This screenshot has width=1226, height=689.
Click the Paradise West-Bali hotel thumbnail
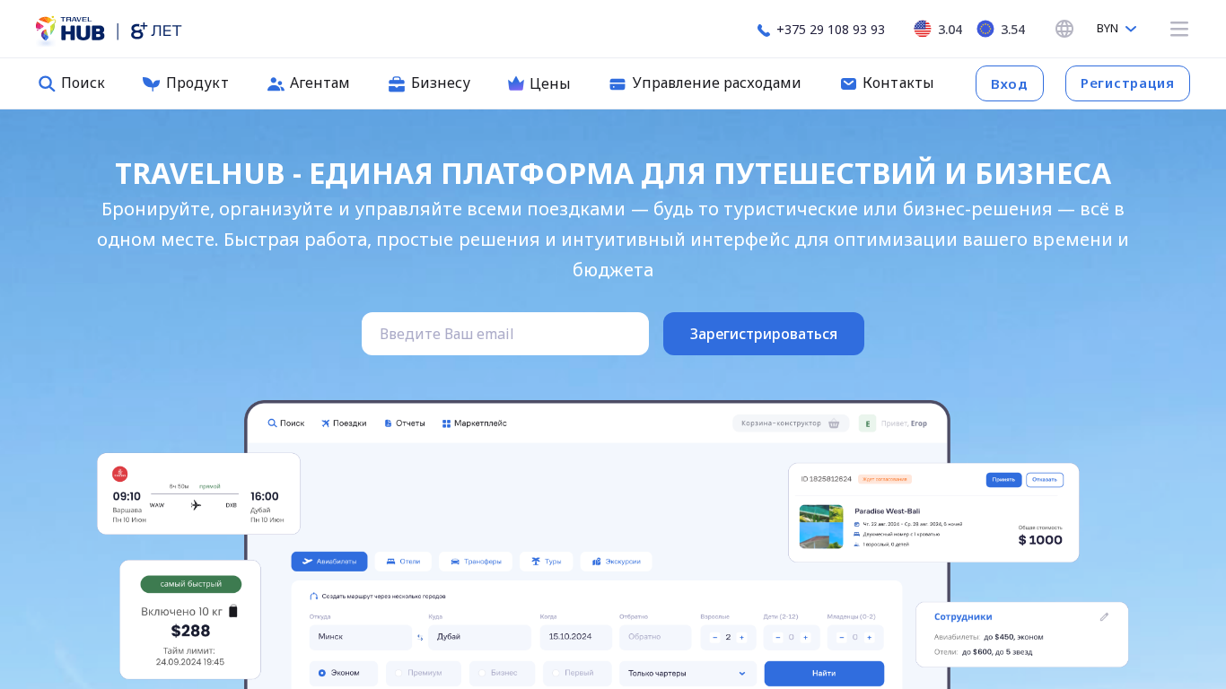(x=821, y=527)
